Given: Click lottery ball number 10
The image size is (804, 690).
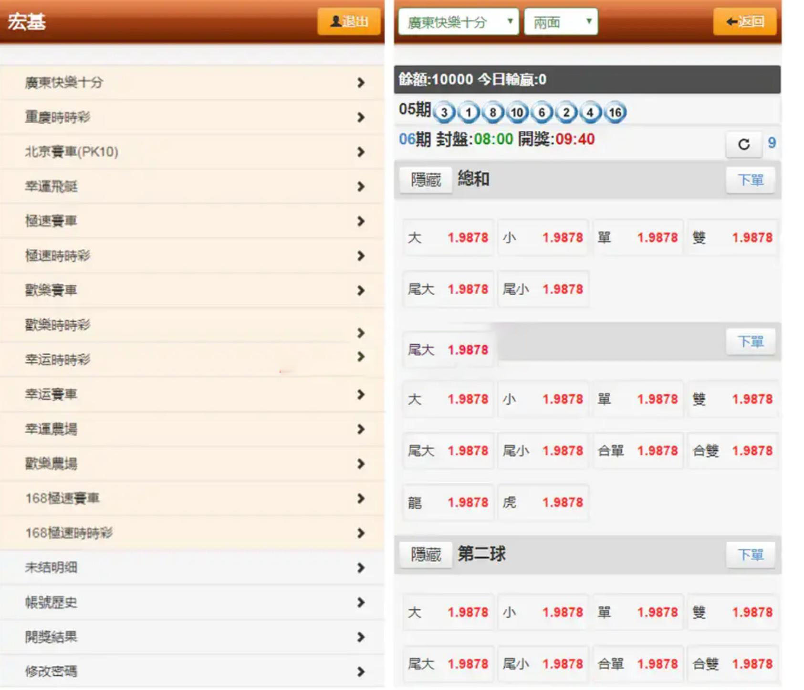Looking at the screenshot, I should [x=517, y=113].
